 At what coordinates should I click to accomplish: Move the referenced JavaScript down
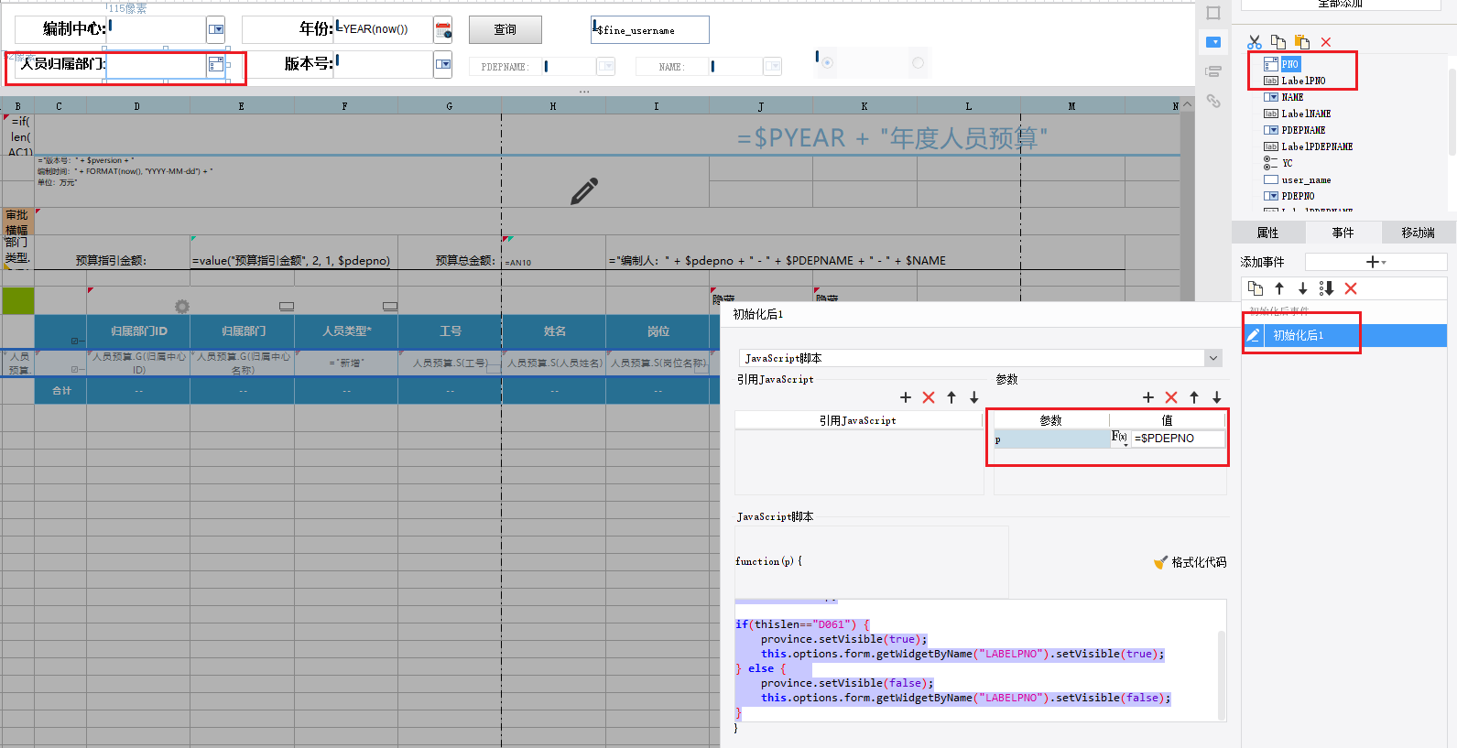point(974,397)
